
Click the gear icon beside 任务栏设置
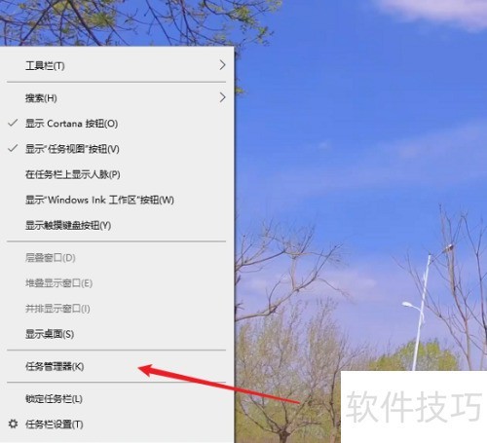click(13, 424)
